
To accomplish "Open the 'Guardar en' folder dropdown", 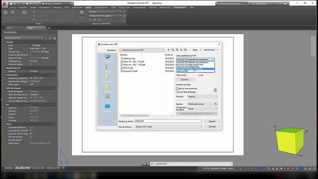I will tap(142, 50).
